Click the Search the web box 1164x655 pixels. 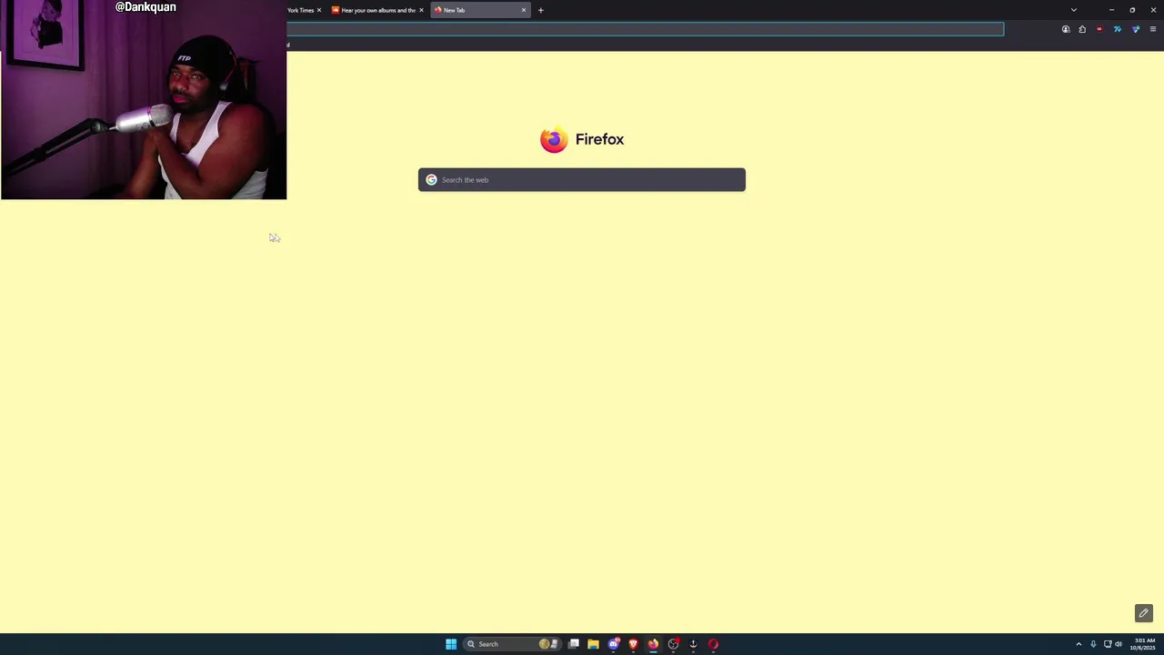click(x=582, y=180)
